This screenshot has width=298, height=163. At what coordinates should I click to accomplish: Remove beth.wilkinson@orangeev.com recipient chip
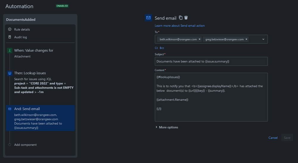pyautogui.click(x=200, y=39)
